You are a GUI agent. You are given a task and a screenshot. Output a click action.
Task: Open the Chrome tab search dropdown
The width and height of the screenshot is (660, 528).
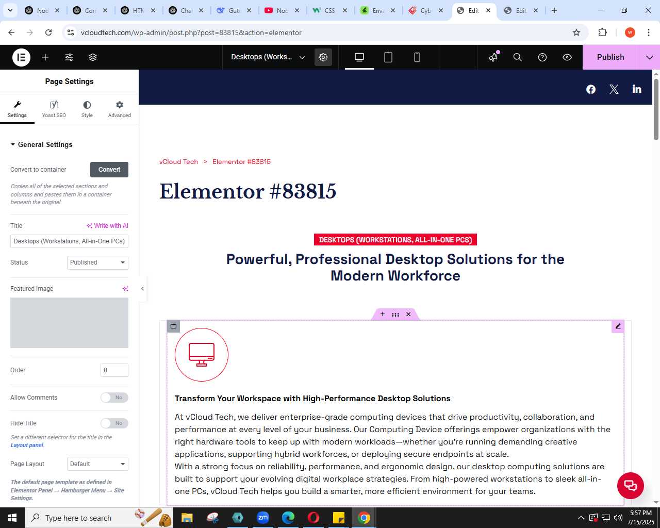click(10, 10)
